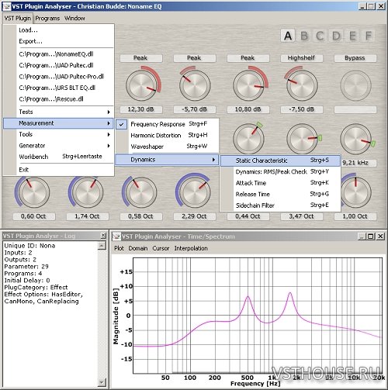
Task: Click the 9,21 kHz frequency knob
Action: [x=355, y=139]
